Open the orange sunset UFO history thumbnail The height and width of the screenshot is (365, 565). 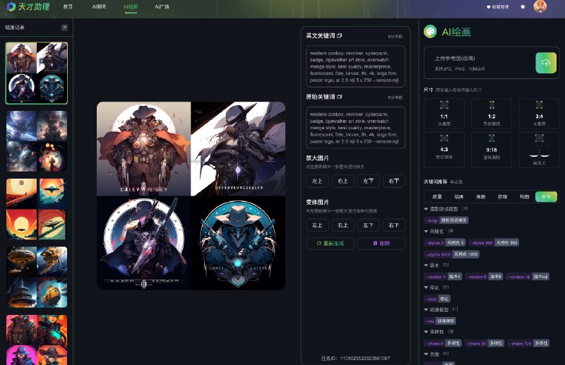tap(37, 209)
